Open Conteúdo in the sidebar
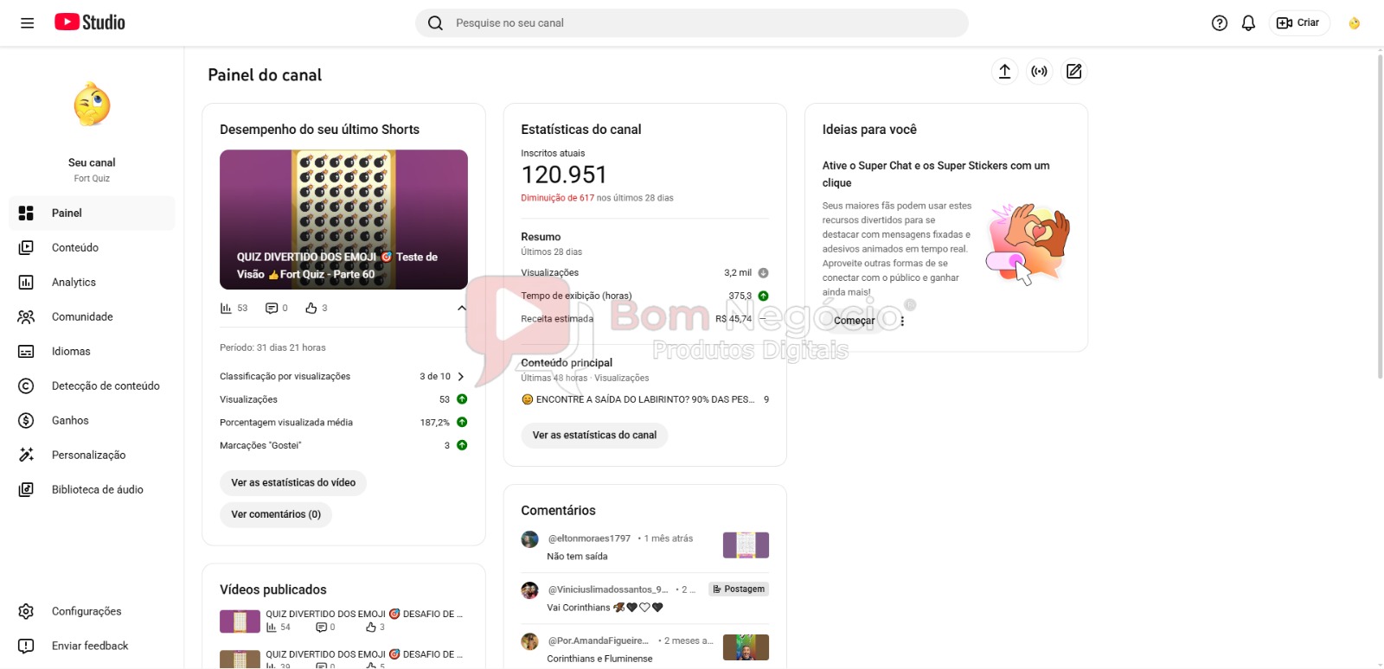1384x669 pixels. tap(92, 248)
